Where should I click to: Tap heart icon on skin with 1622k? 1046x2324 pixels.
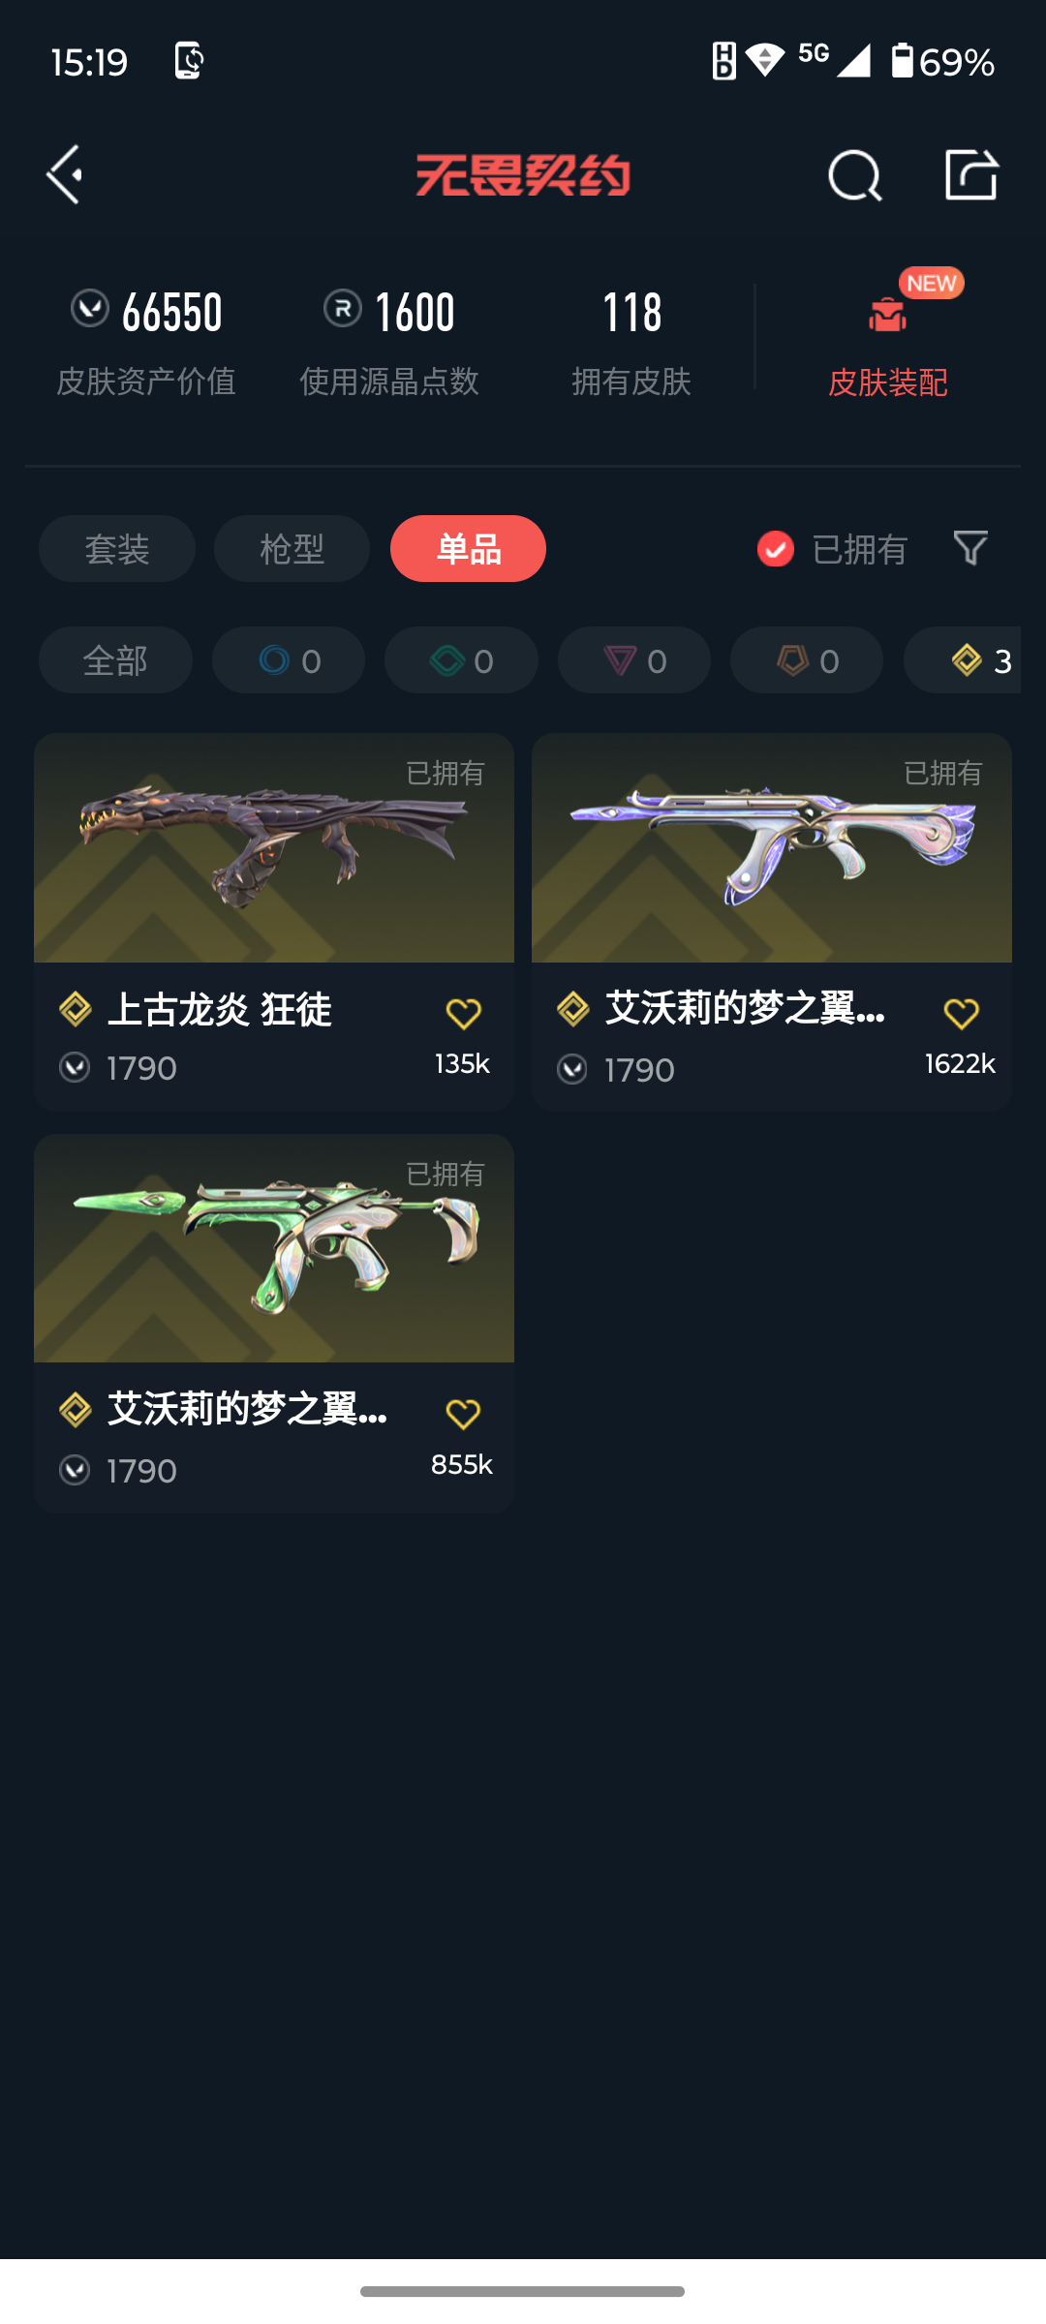(x=961, y=1014)
